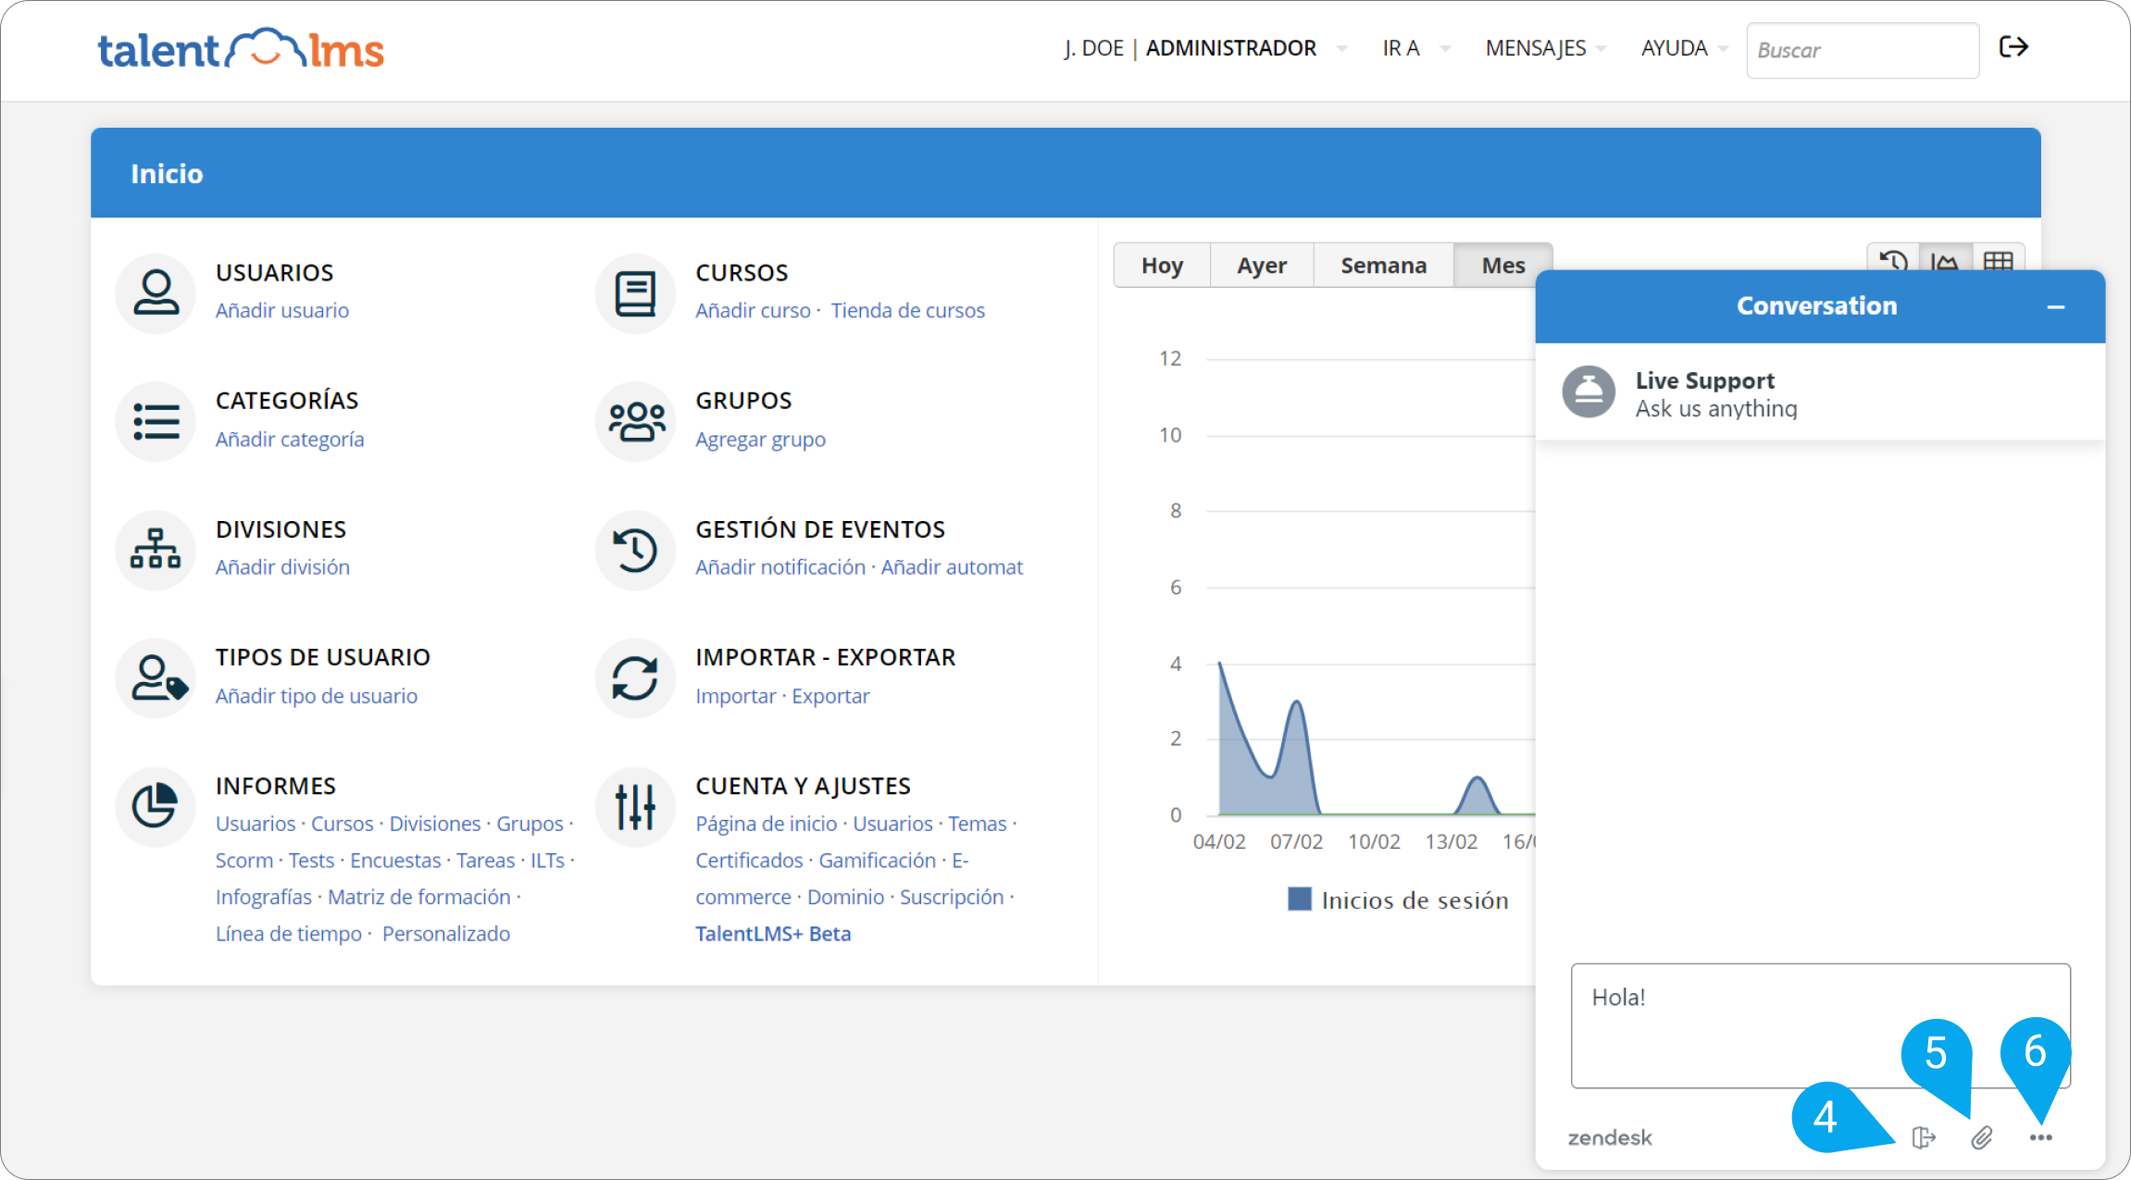The image size is (2131, 1180).
Task: Open the Ayuda dropdown menu
Action: tap(1684, 48)
